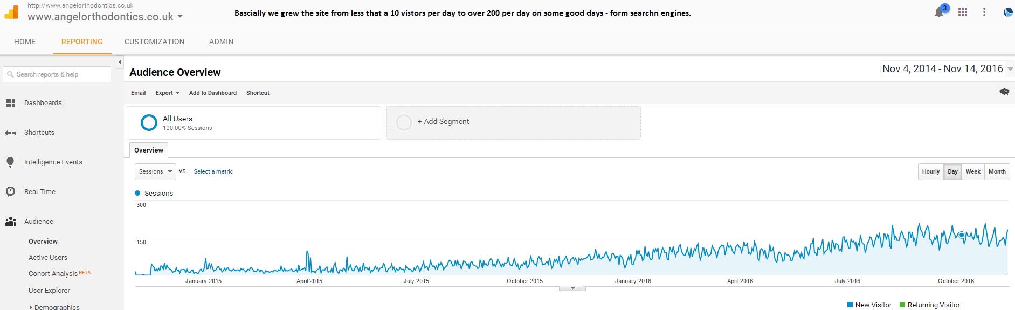This screenshot has width=1015, height=310.
Task: Click Add to Dashboard button
Action: [213, 93]
